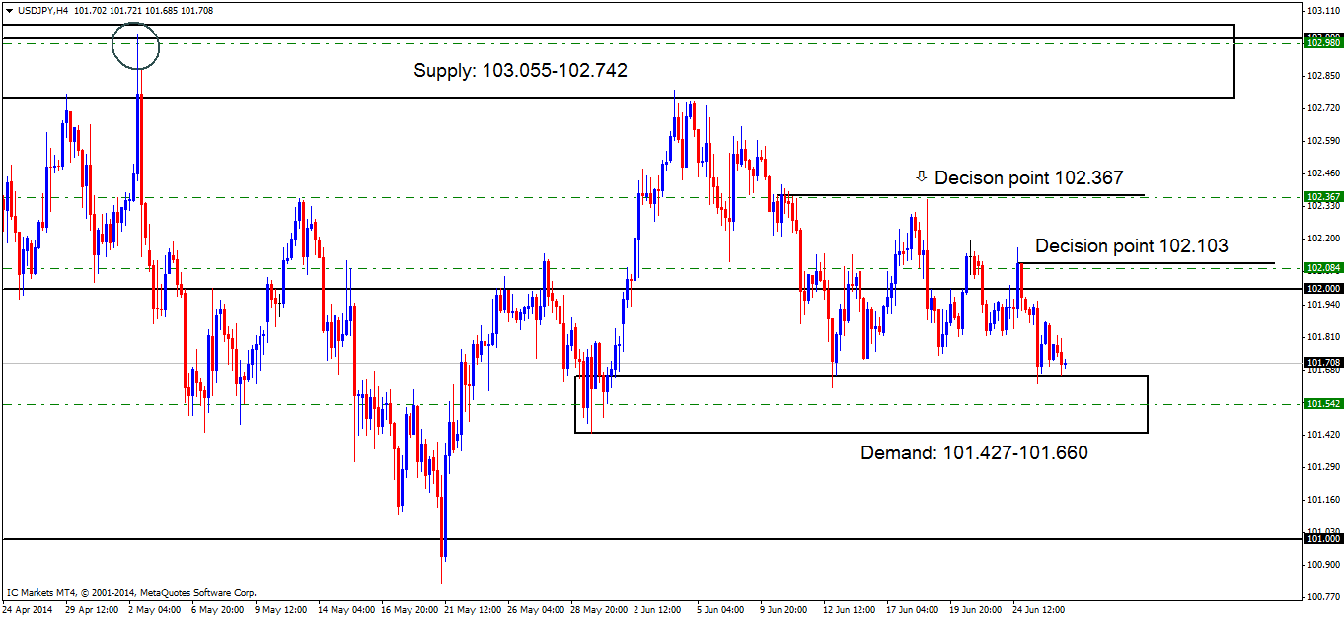
Task: Click the '26 May 04:00' date on time axis
Action: pos(537,610)
